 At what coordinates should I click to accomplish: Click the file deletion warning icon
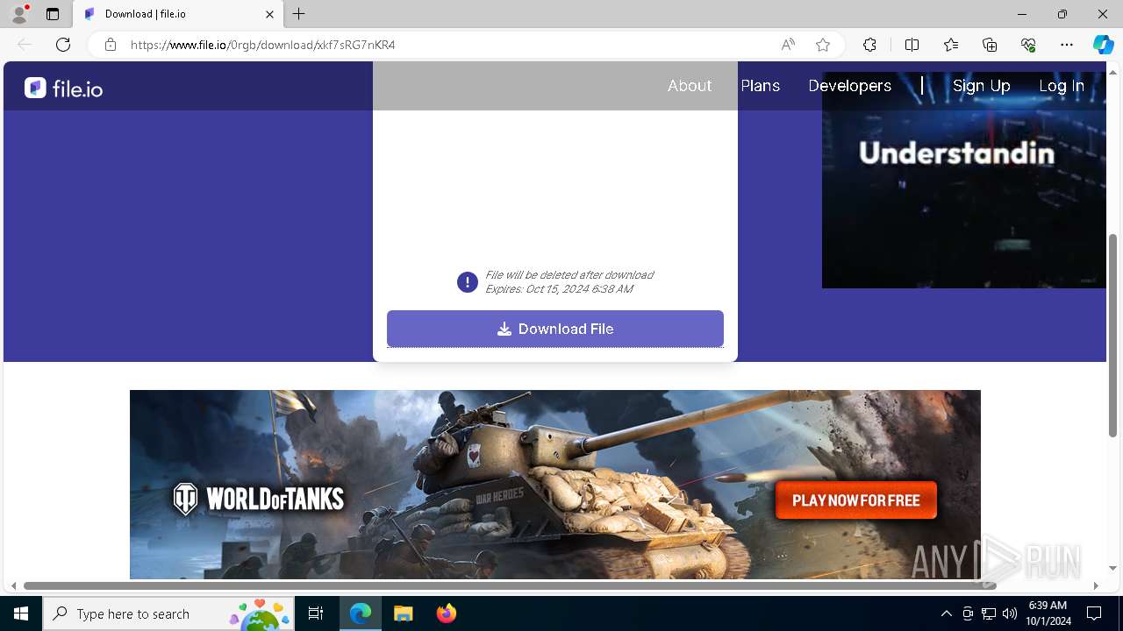click(468, 282)
